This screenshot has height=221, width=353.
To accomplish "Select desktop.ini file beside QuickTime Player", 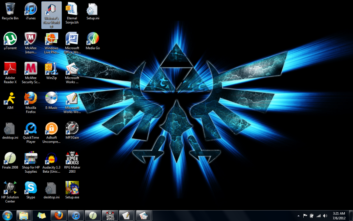I will click(10, 130).
